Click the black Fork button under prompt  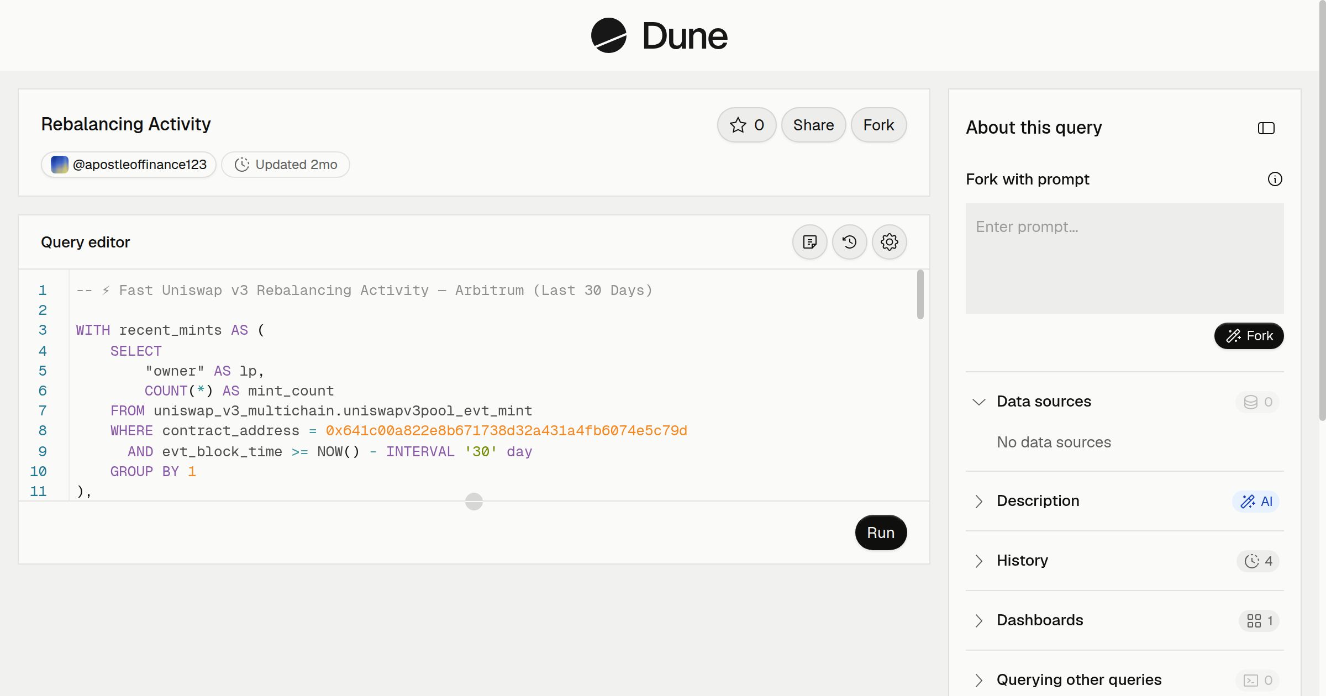(x=1249, y=336)
